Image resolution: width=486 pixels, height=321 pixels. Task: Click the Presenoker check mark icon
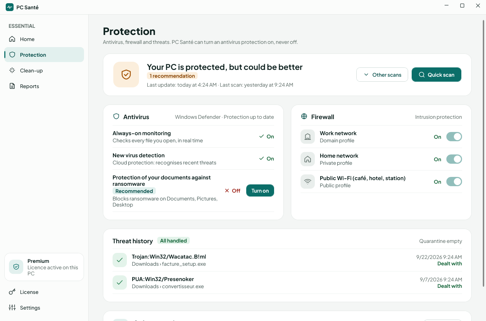pos(120,282)
